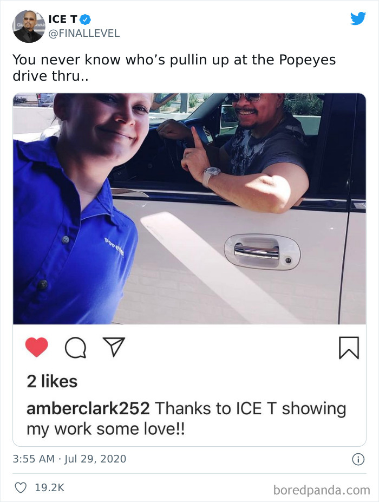The width and height of the screenshot is (379, 502).
Task: Open the @FINALLEVEL handle
Action: tap(84, 33)
